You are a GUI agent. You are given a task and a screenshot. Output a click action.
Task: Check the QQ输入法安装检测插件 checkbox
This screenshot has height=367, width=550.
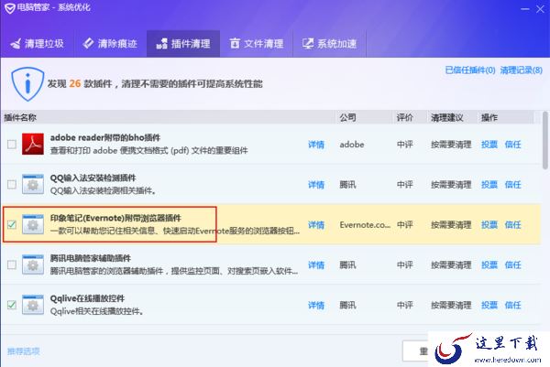pos(12,185)
